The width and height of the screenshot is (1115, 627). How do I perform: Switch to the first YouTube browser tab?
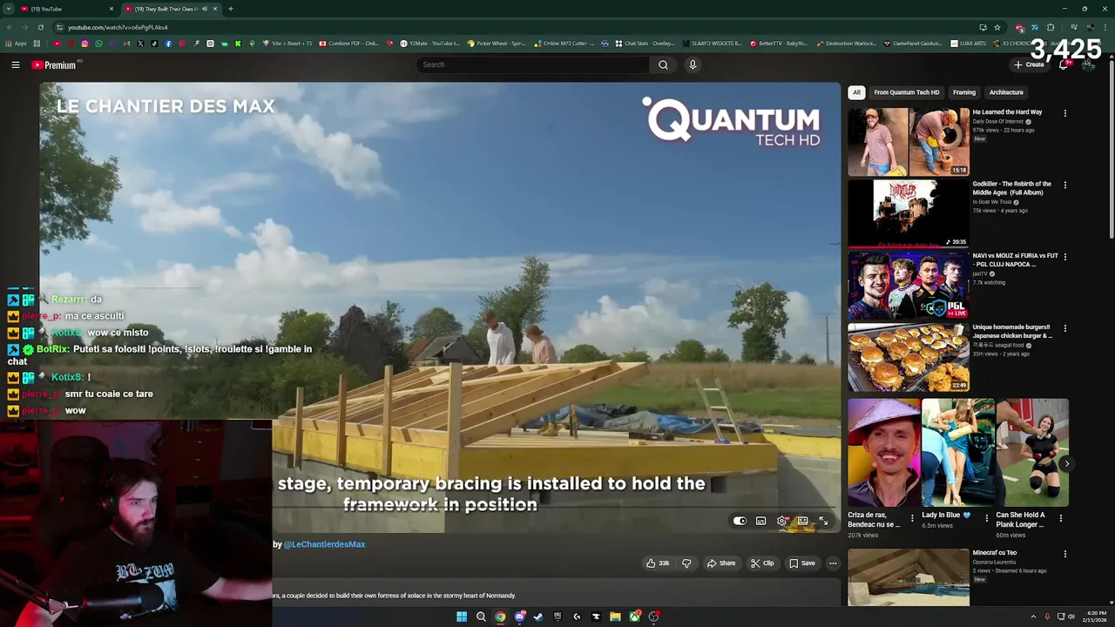[67, 9]
